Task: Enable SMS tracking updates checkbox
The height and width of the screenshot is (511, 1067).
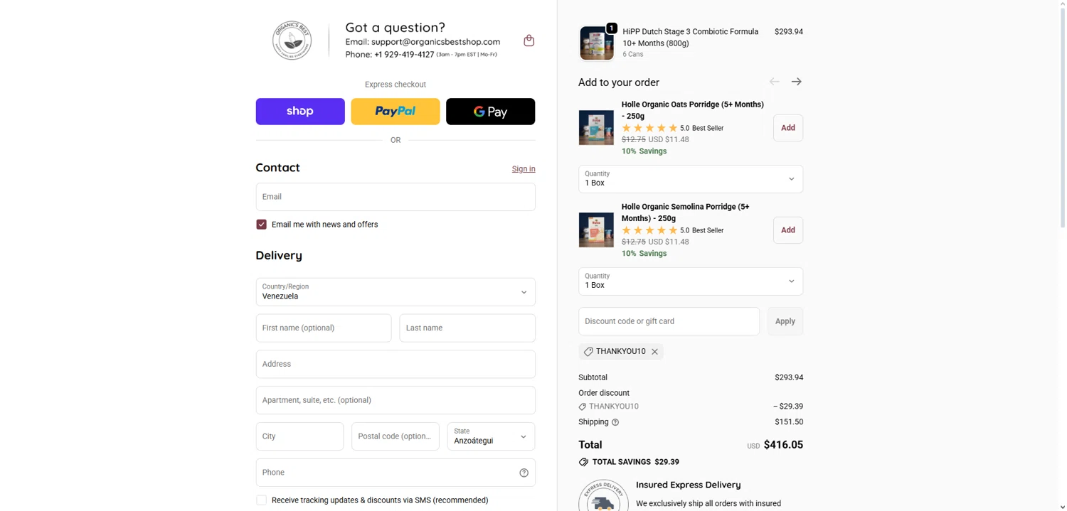Action: 262,500
